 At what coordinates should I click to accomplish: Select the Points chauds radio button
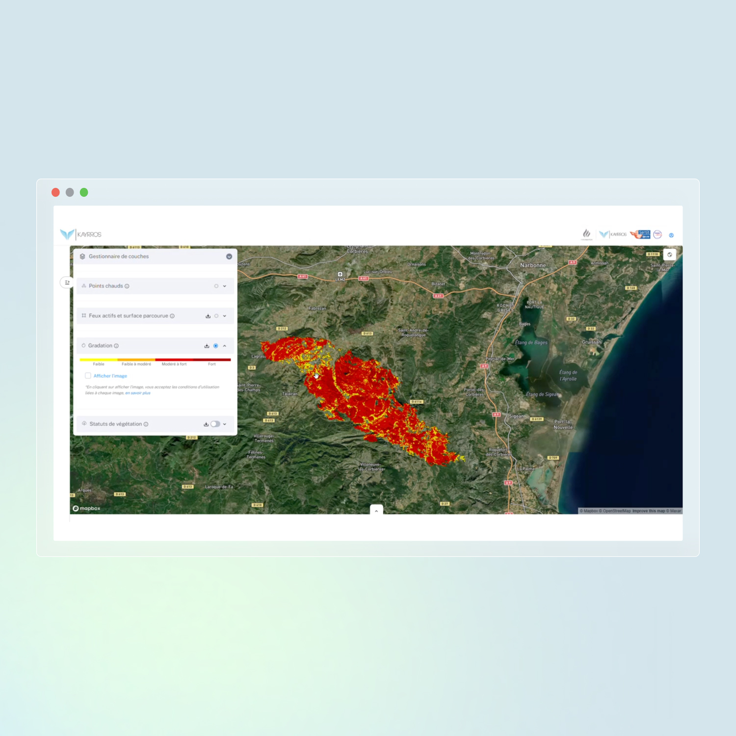point(216,286)
